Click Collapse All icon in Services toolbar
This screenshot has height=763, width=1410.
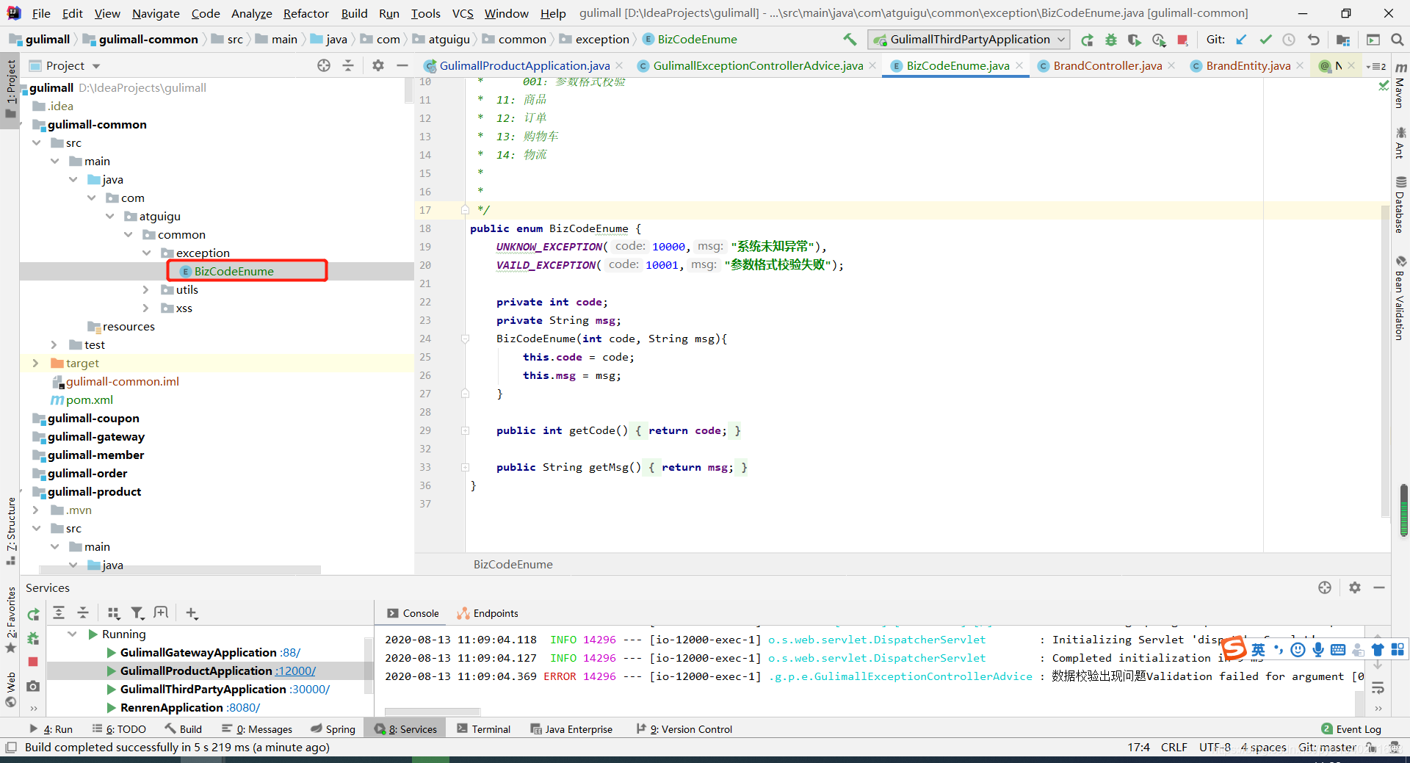83,612
